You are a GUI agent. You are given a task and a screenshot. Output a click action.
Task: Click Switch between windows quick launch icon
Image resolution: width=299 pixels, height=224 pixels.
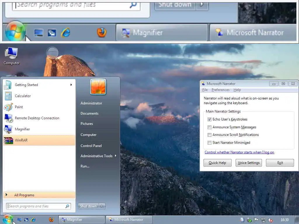tap(26, 220)
